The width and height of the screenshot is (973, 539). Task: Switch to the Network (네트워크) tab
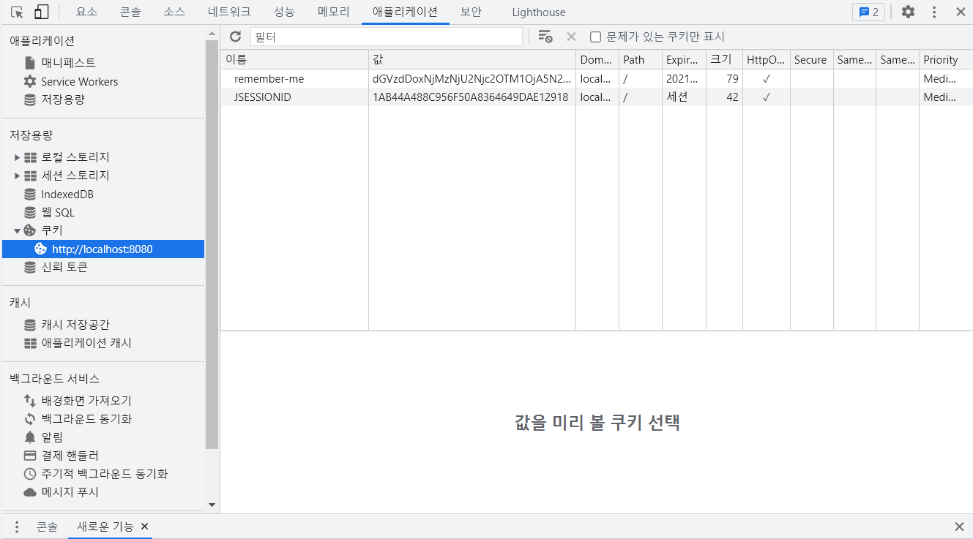[x=229, y=12]
